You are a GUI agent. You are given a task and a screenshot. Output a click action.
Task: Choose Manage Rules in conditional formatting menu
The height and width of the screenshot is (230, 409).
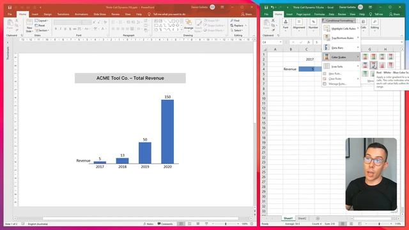click(x=341, y=84)
